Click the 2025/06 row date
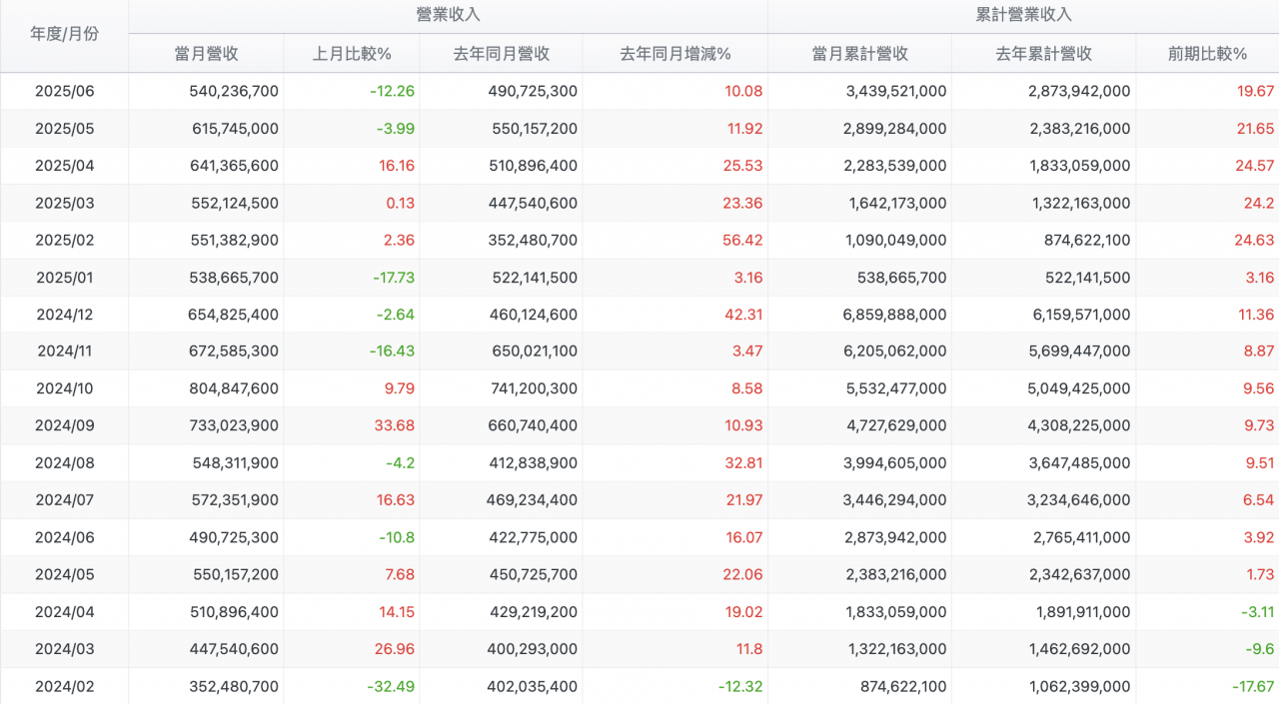This screenshot has width=1279, height=704. [64, 91]
